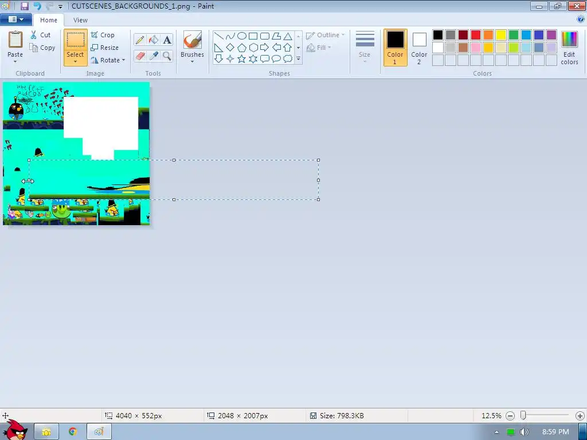Select the Pencil tool
This screenshot has width=587, height=440.
click(x=140, y=40)
